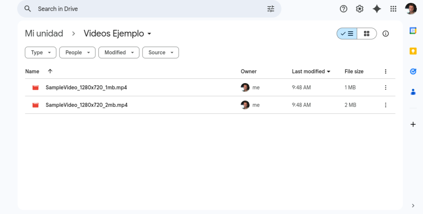The width and height of the screenshot is (423, 214).
Task: Switch to list layout view
Action: (347, 34)
